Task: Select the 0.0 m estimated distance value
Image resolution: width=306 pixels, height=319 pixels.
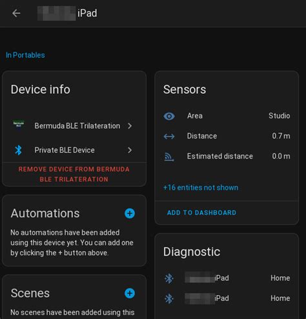Action: (281, 157)
